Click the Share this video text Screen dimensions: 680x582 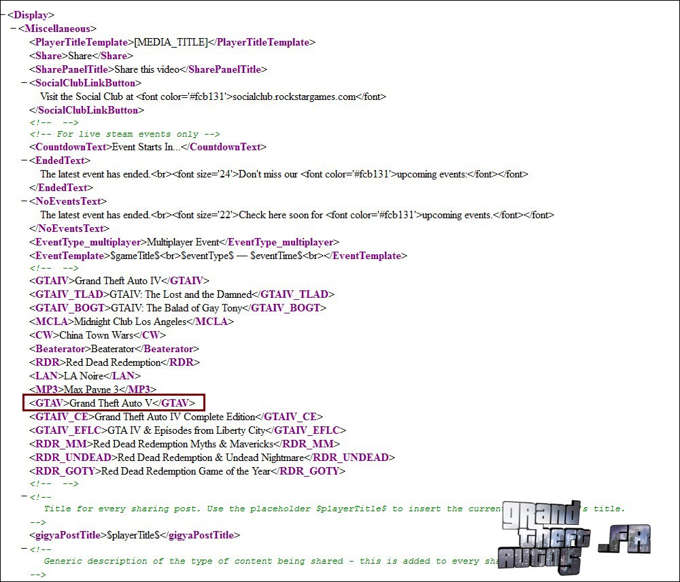(x=147, y=69)
